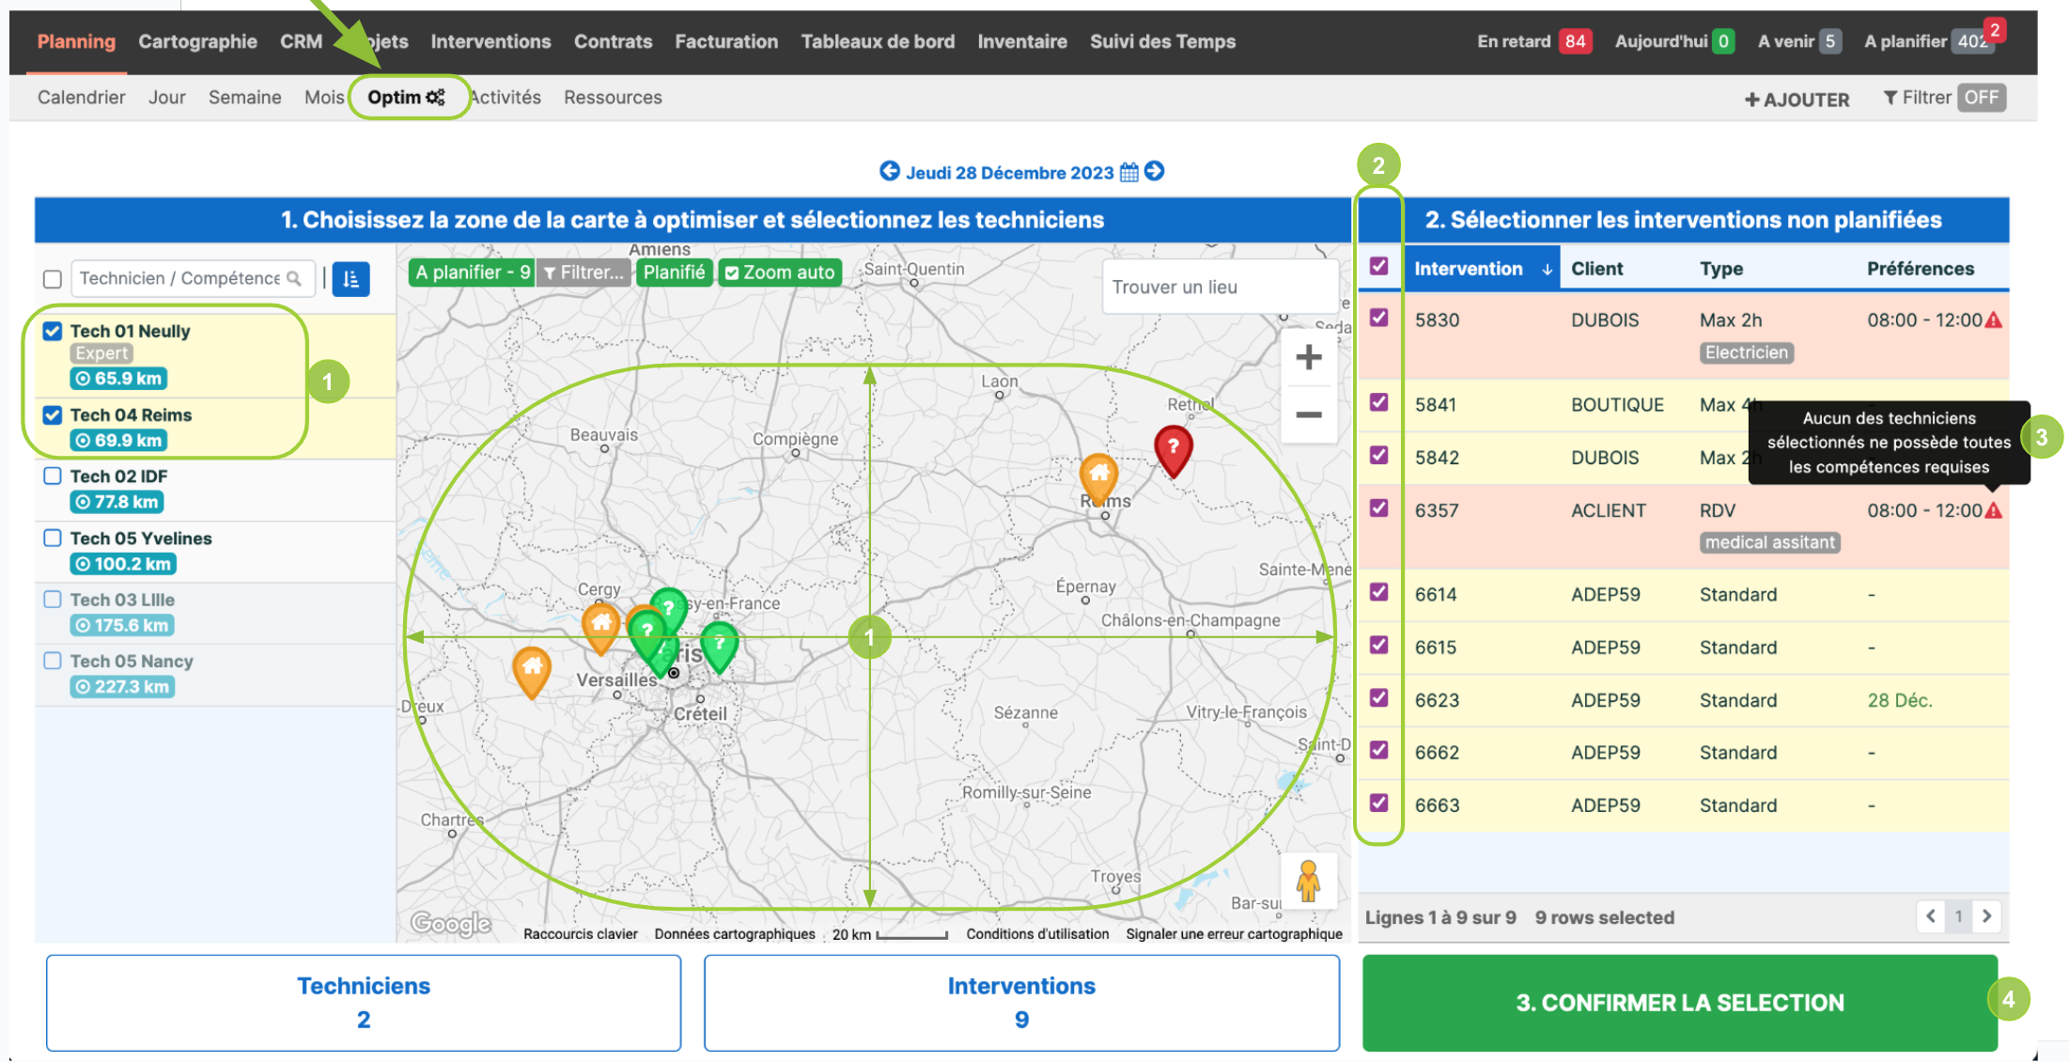Show A venir 5 interventions
2069x1062 pixels.
click(x=1799, y=41)
